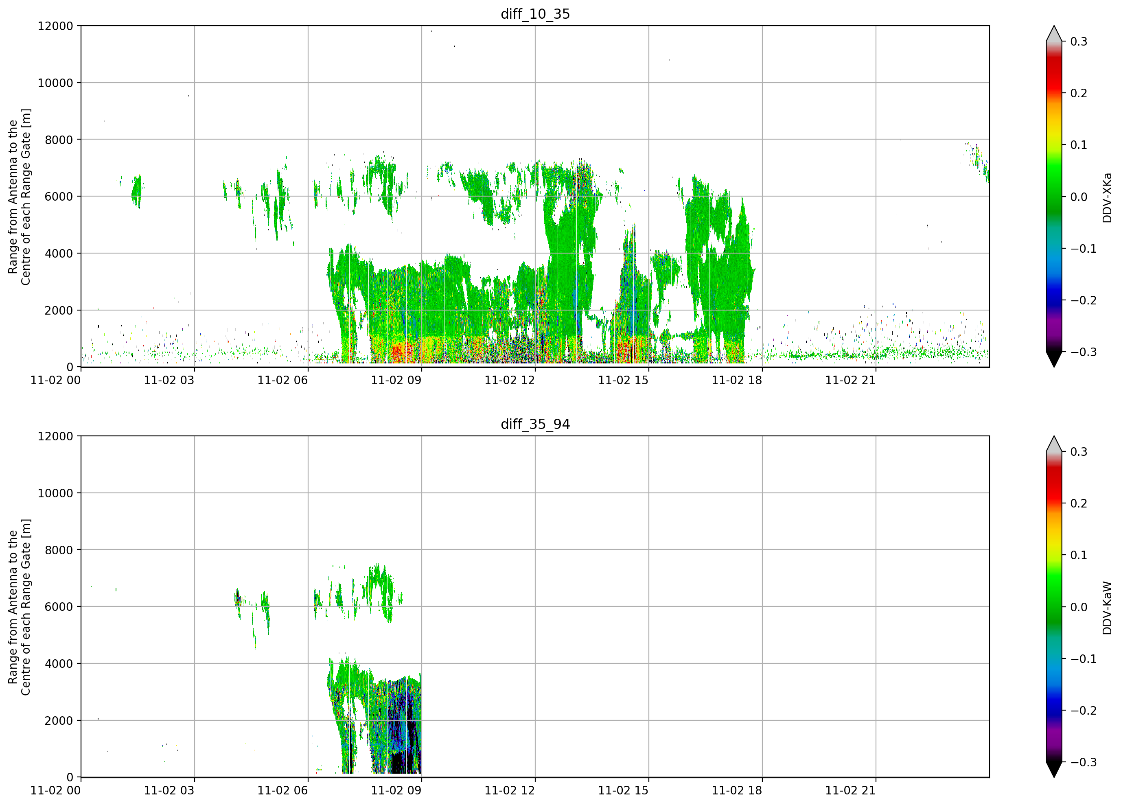Click the −0.1 tick on DDV-XKa colorbar
This screenshot has height=805, width=1121.
pyautogui.click(x=1084, y=249)
